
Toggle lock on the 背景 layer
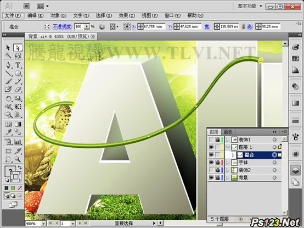click(x=218, y=177)
